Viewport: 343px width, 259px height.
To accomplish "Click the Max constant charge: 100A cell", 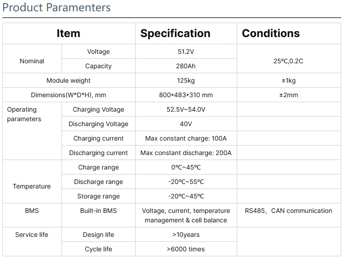I will 186,138.
